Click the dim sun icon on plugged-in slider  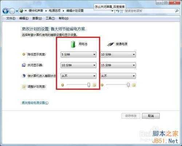(x=102, y=85)
